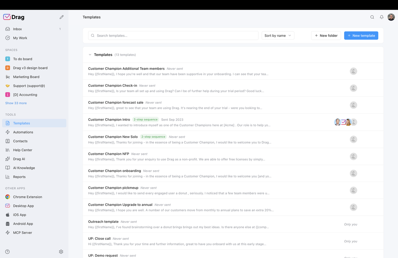Open Customer Champion forecast sale template
Image resolution: width=398 pixels, height=258 pixels.
point(233,105)
